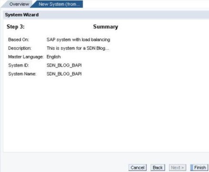The image size is (209, 172).
Task: Click the Based On: label
Action: click(19, 39)
